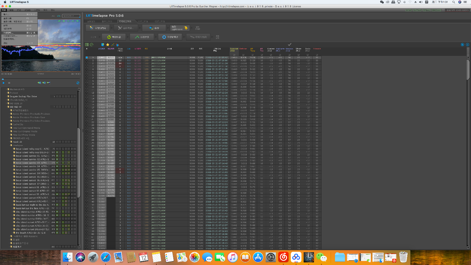Click the auto transition button with curve icon
471x265 pixels.
tap(142, 37)
